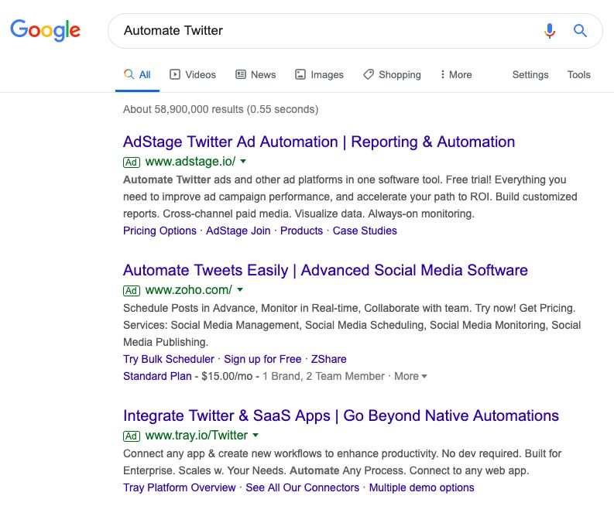Expand the adstage.io URL dropdown arrow

pyautogui.click(x=243, y=161)
